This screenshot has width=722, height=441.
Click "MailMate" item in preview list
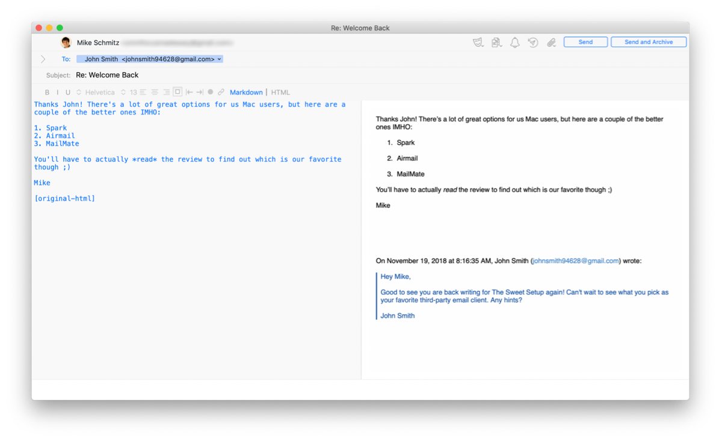(x=410, y=174)
